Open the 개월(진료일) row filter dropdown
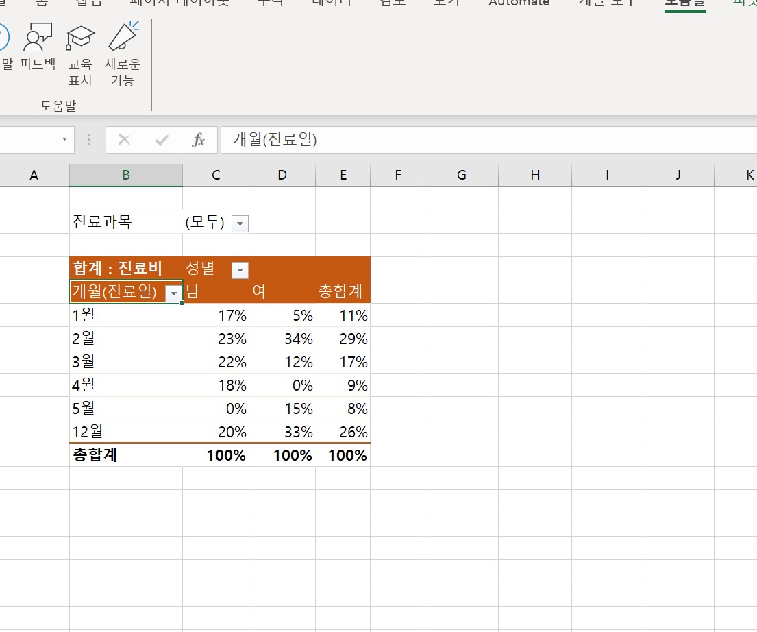This screenshot has height=632, width=757. point(174,293)
